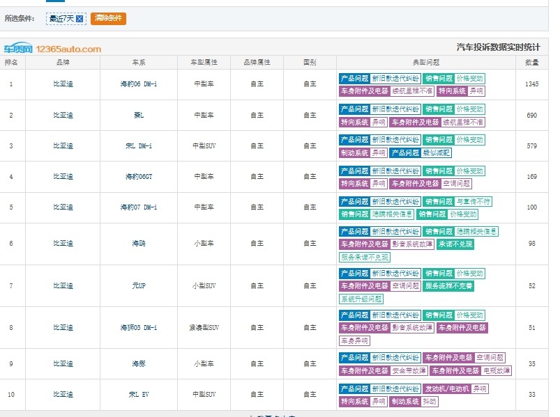Screen dimensions: 560x417
Task: Click the 空调问题 tag for 海豹06GT
Action: click(x=456, y=184)
